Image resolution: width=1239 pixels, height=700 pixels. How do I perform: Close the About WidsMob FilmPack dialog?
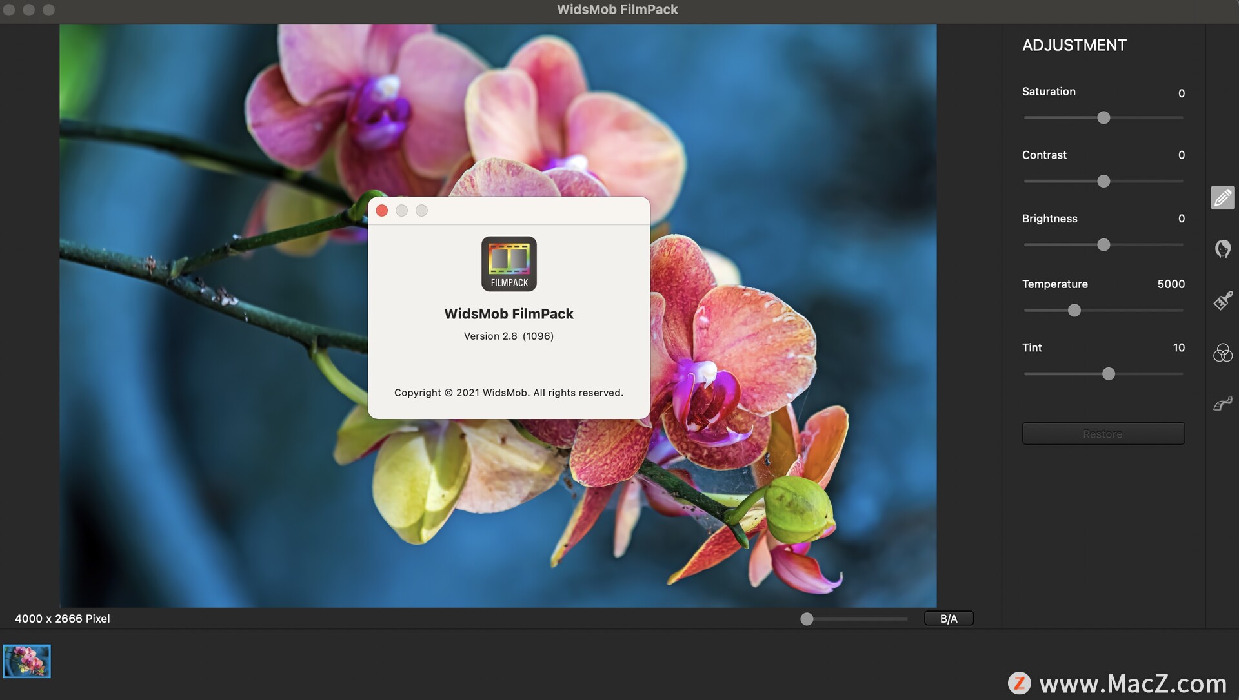tap(382, 211)
